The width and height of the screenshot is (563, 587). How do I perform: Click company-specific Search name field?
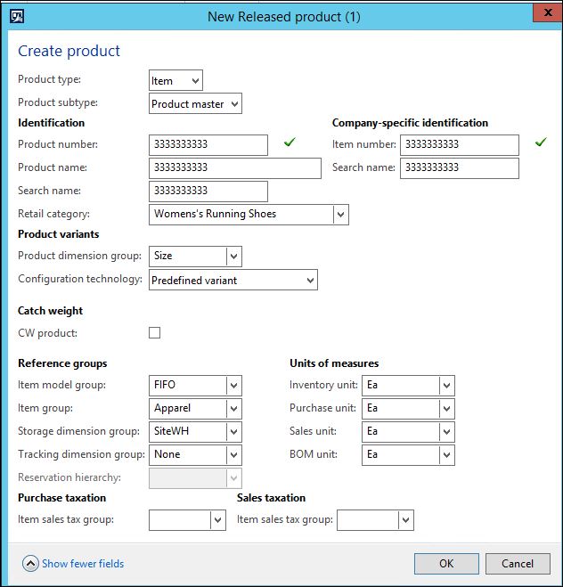(x=459, y=167)
